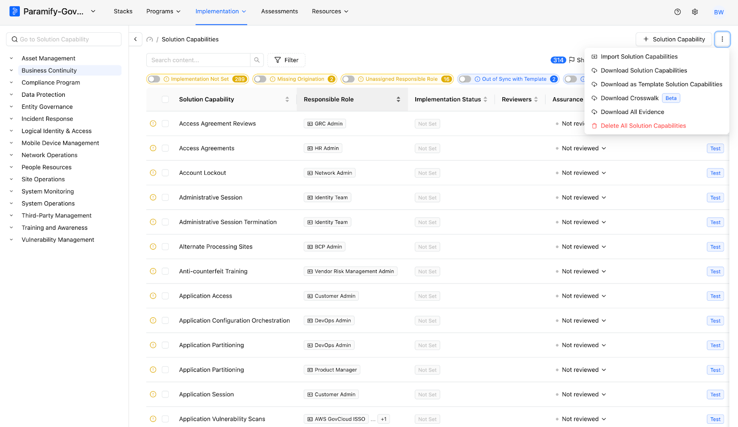Collapse sidebar with the left chevron button

[x=135, y=39]
